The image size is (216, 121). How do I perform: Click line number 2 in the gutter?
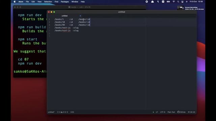click(x=49, y=22)
